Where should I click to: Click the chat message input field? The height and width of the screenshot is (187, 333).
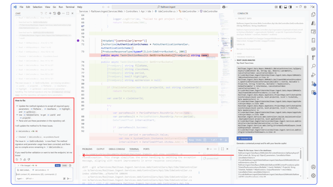pos(42,174)
